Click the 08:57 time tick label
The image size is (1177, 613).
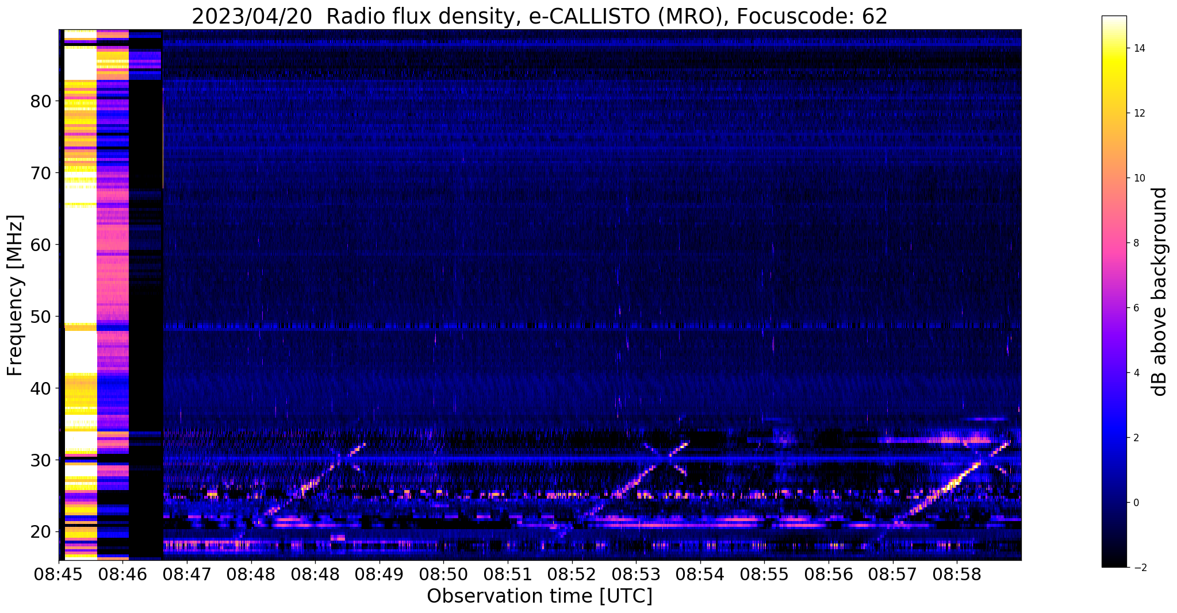pos(893,575)
